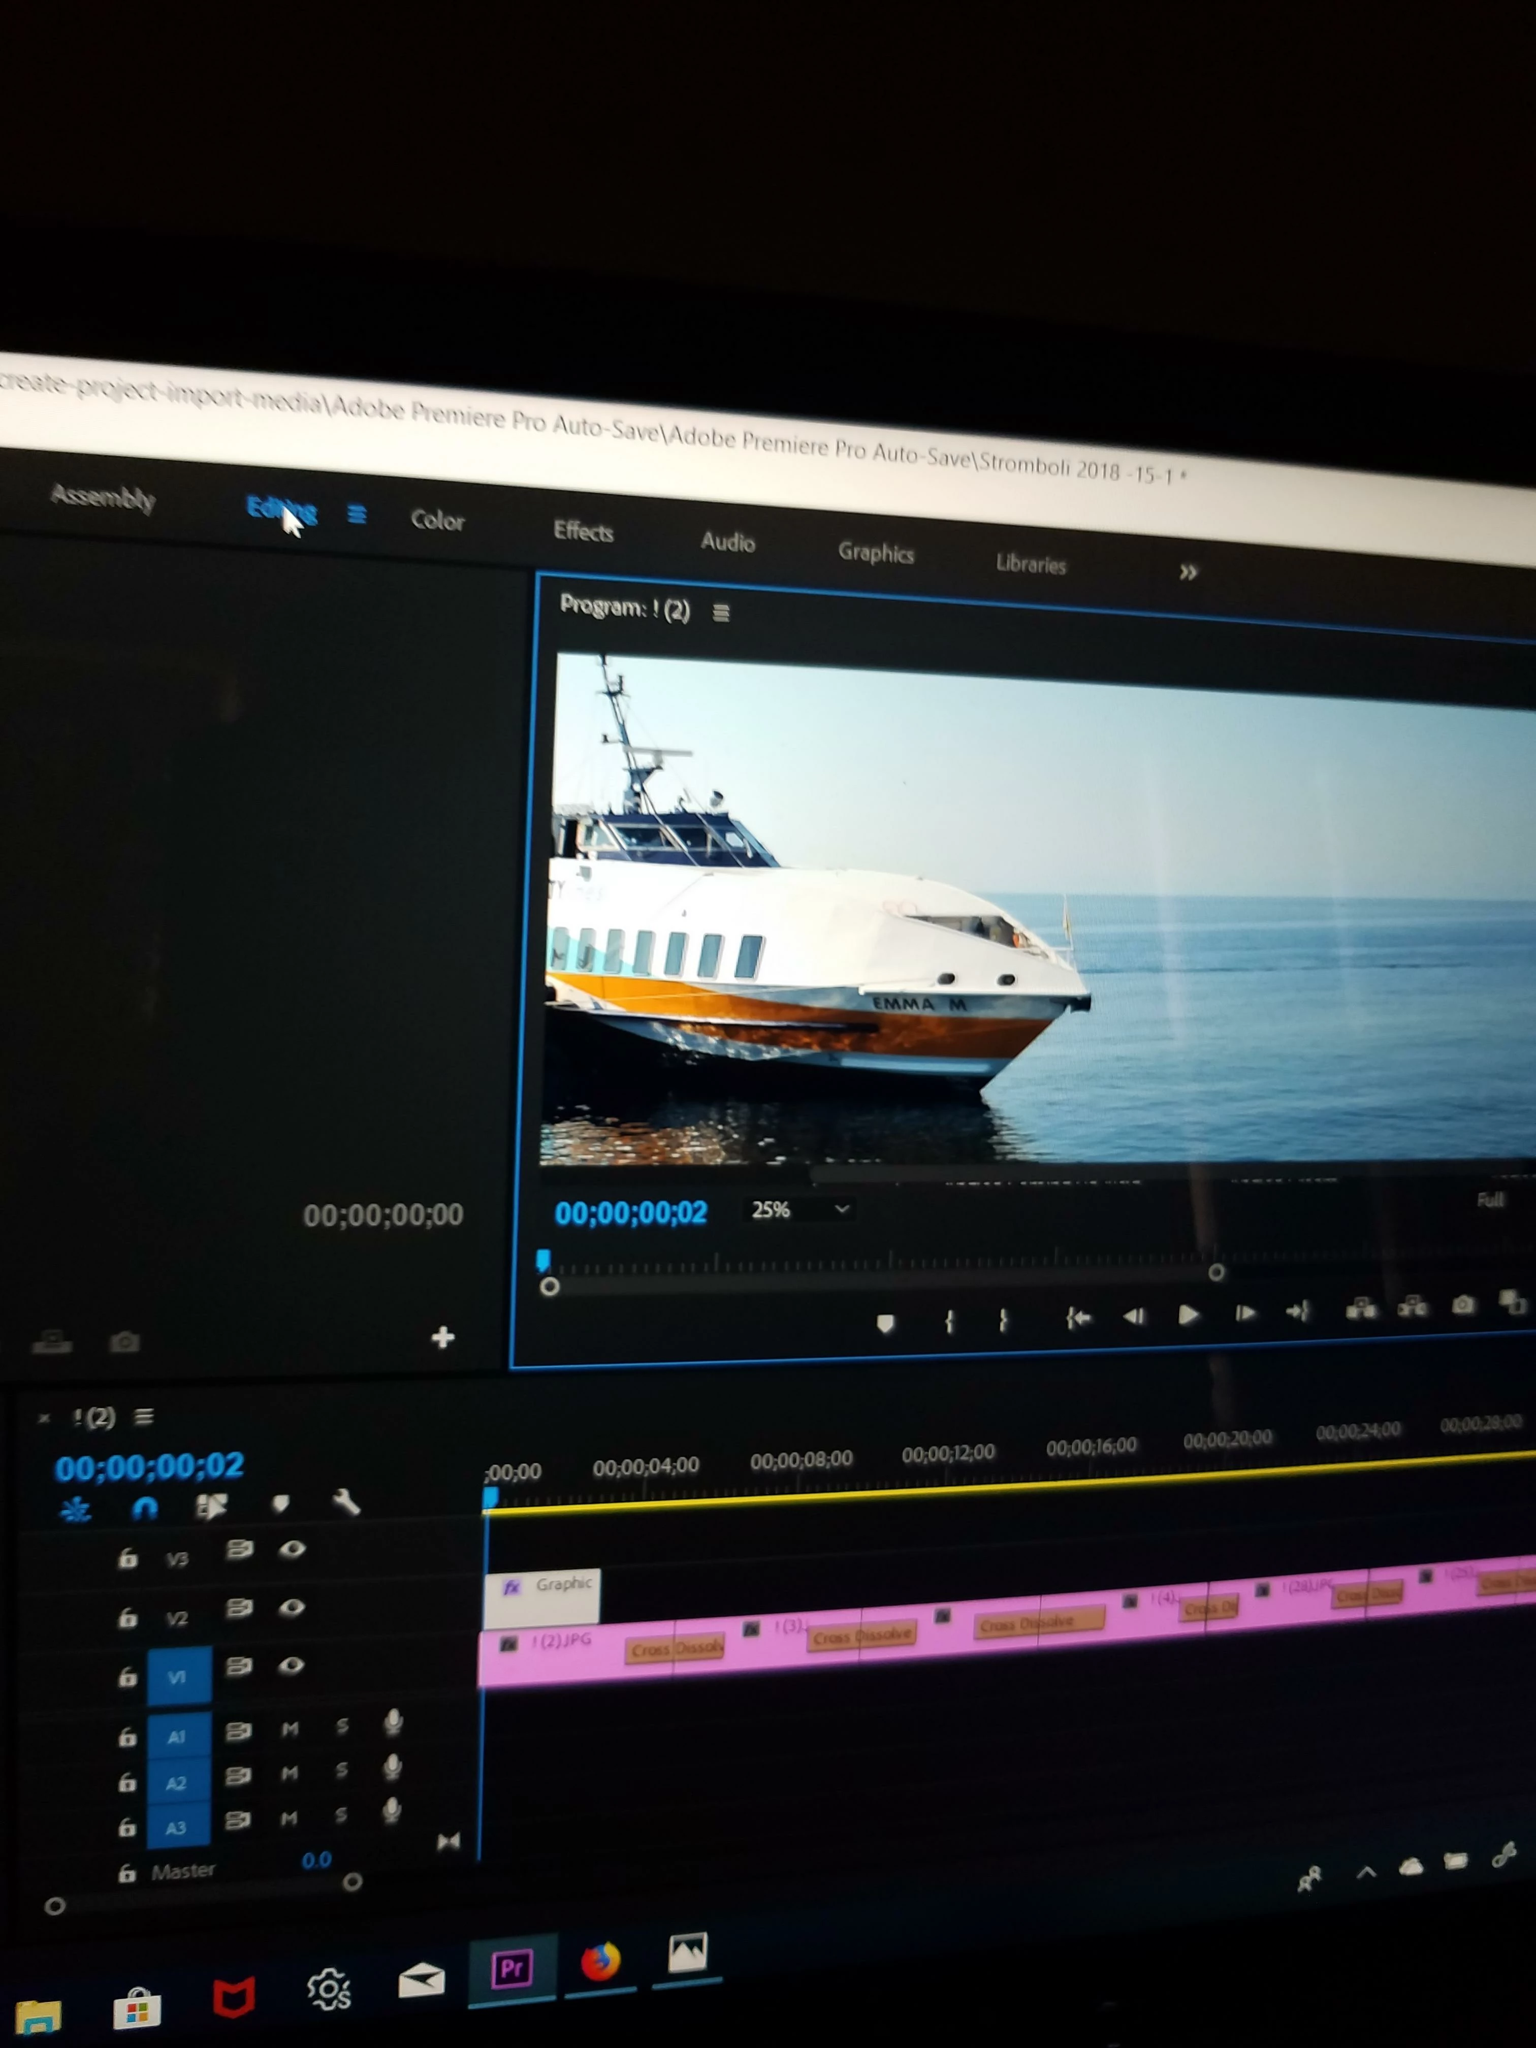
Task: Click the Add Marker icon in Program monitor
Action: tap(885, 1323)
